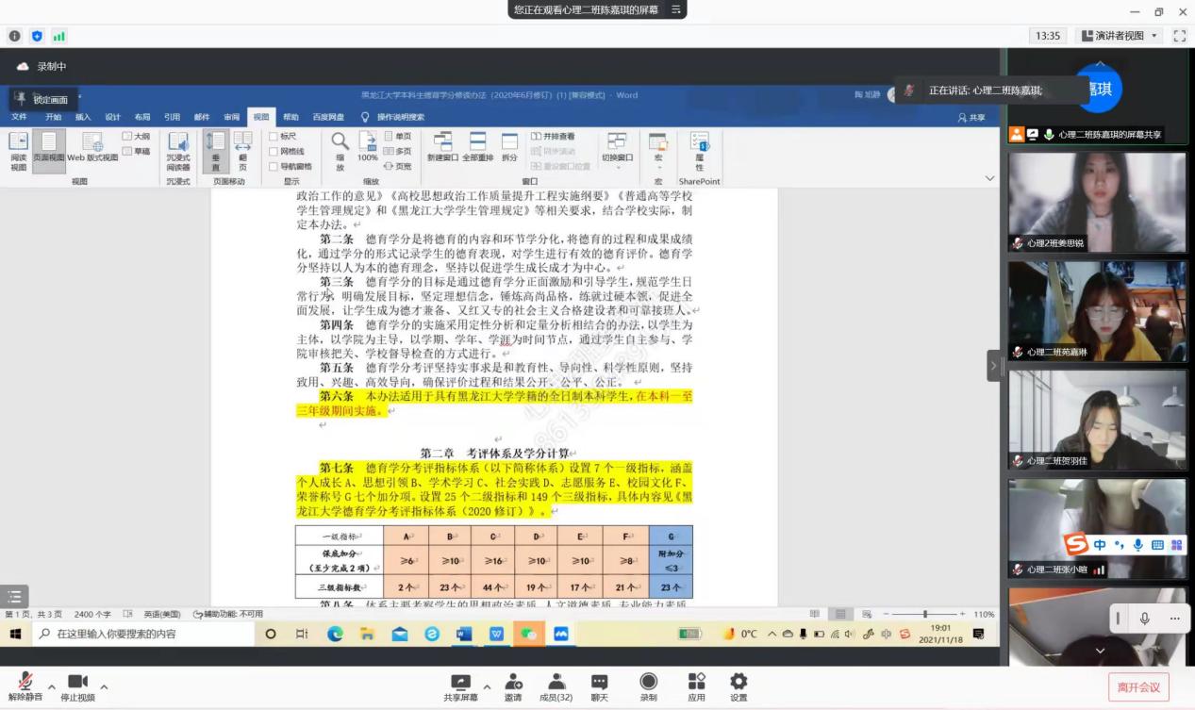The width and height of the screenshot is (1195, 710).
Task: Expand options arrow next to 共享屏幕
Action: 487,686
